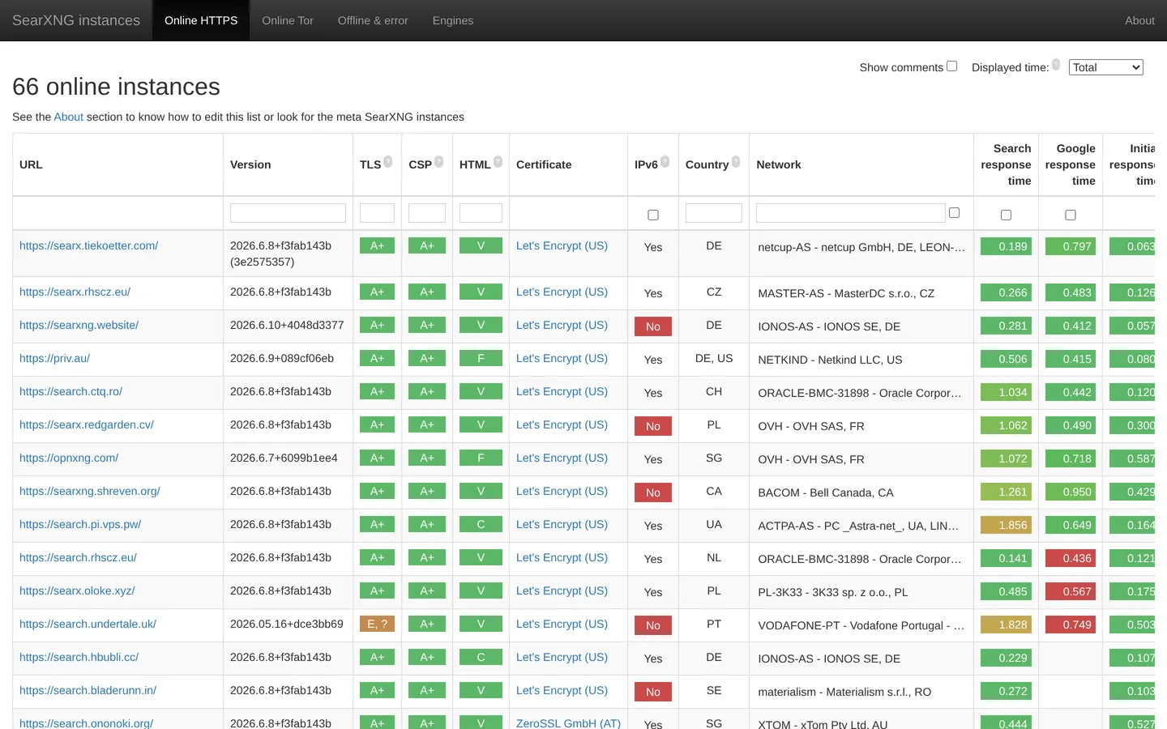Open the About menu item

tap(1139, 20)
